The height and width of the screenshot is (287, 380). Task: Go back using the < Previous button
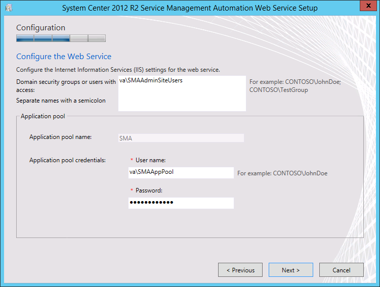[240, 270]
